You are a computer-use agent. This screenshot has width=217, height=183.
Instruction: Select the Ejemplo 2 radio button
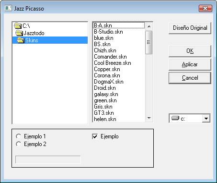coord(18,144)
